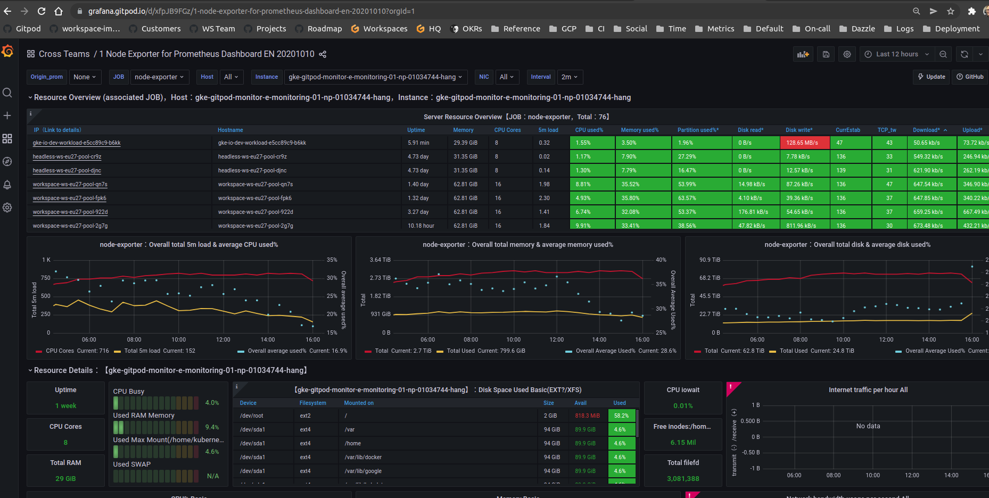Open the GitHub link button
The image size is (989, 498).
(970, 77)
